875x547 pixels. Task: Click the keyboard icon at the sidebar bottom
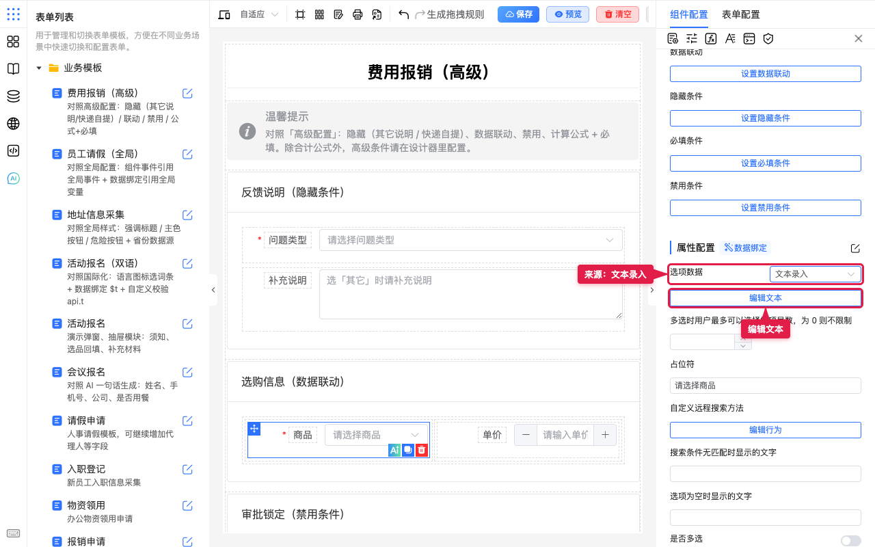point(13,533)
